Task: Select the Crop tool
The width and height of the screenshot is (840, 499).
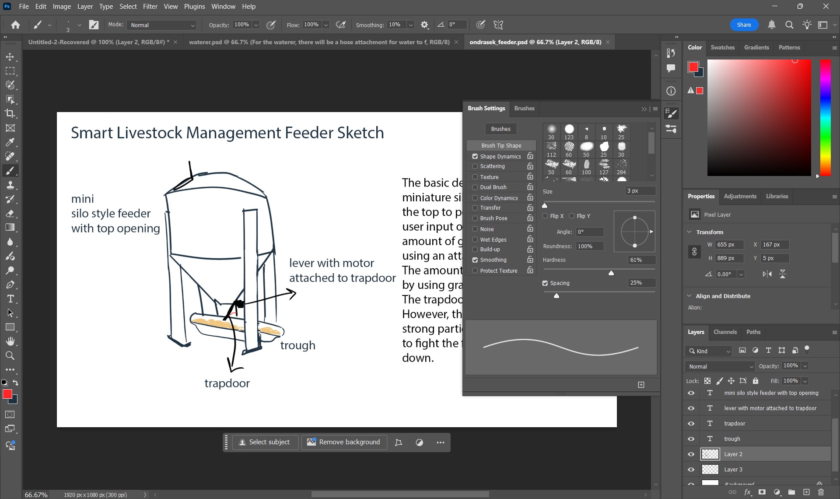Action: pos(10,113)
